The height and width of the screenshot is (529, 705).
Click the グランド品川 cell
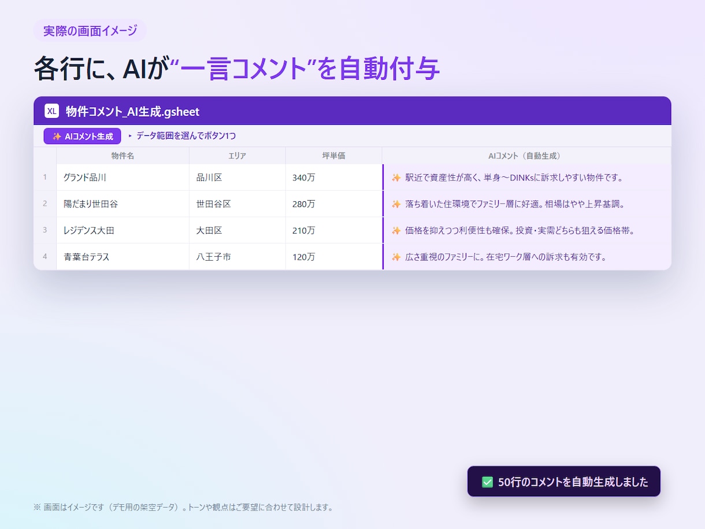tap(123, 177)
